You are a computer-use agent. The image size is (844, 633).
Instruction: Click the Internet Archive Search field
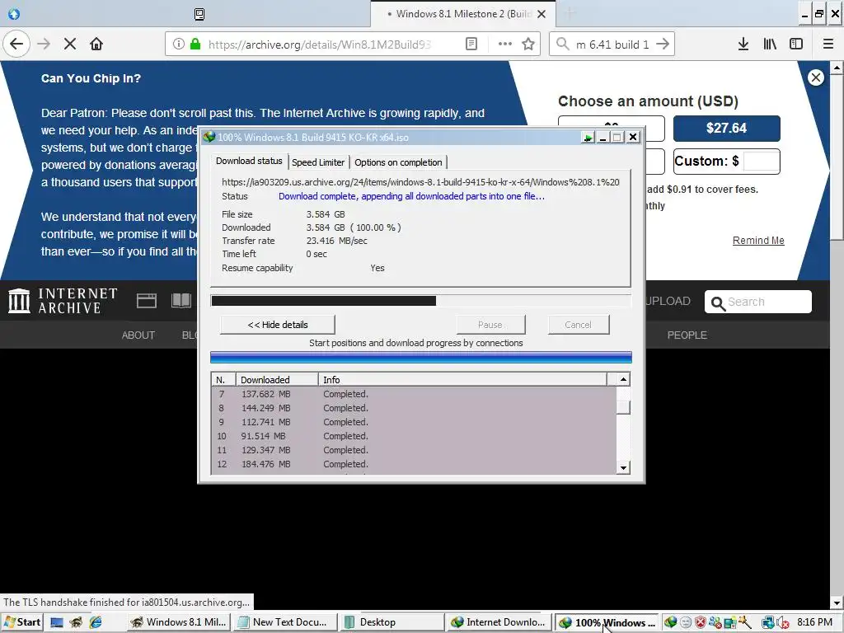click(x=758, y=302)
